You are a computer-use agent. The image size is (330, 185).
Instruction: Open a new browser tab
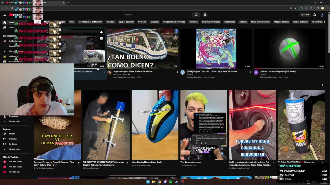[68, 3]
